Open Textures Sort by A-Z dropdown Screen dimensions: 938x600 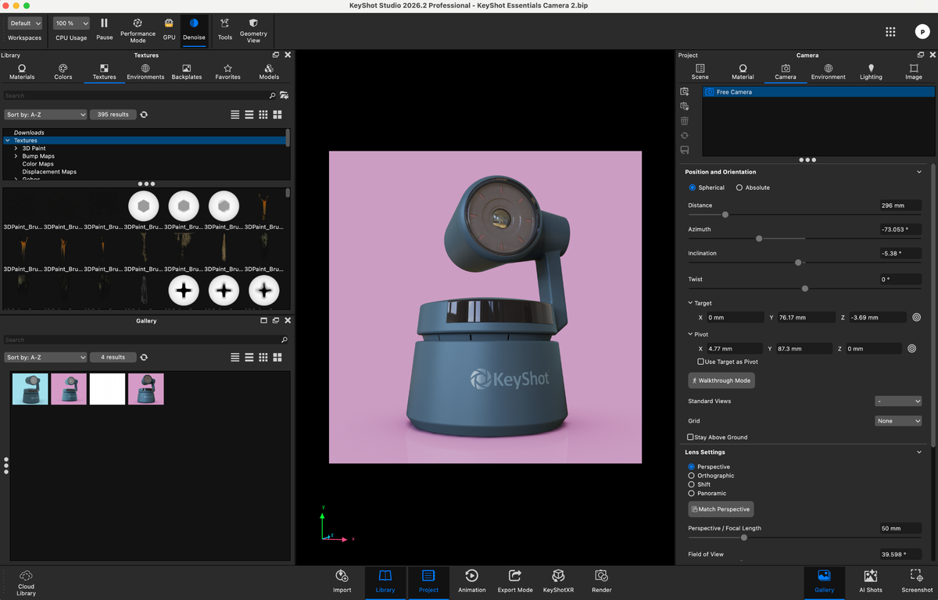[45, 115]
